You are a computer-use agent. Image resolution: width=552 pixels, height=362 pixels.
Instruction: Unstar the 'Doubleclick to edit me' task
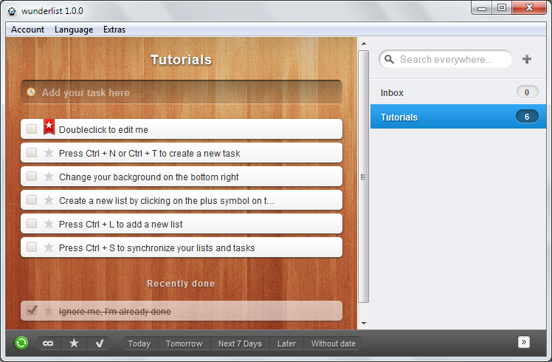tap(49, 126)
